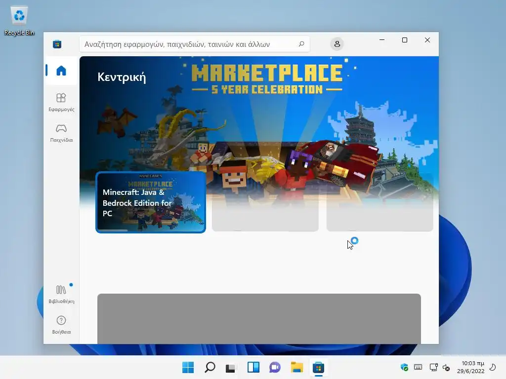
Task: Open the Παιχνίδια games section
Action: pos(61,133)
